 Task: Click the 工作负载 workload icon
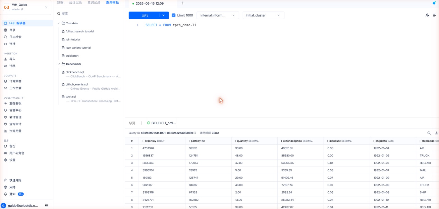tap(5, 88)
